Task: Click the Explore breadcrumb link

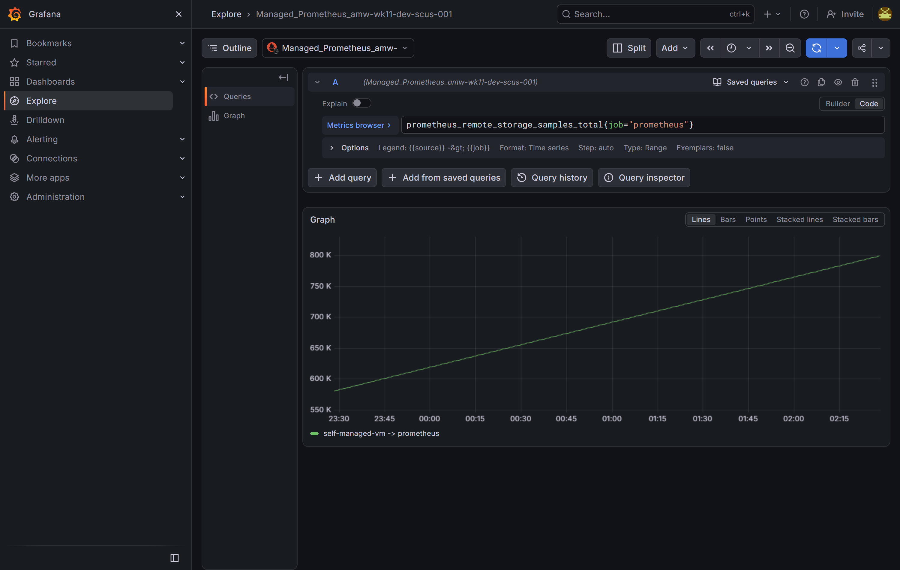Action: click(226, 14)
